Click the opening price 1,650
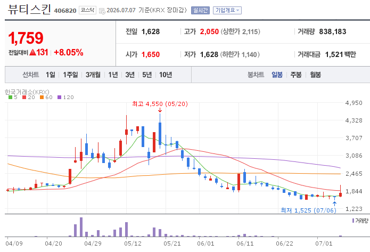This screenshot has width=370, height=252. [151, 54]
